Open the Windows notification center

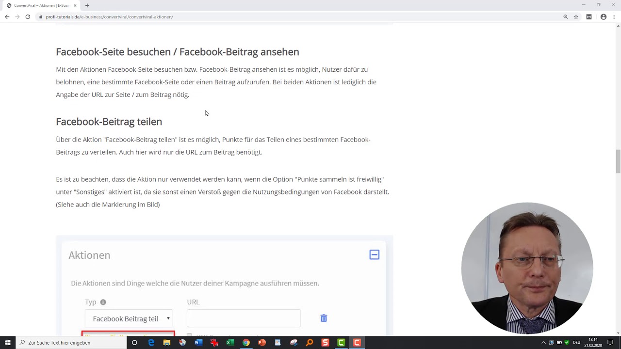pos(610,342)
